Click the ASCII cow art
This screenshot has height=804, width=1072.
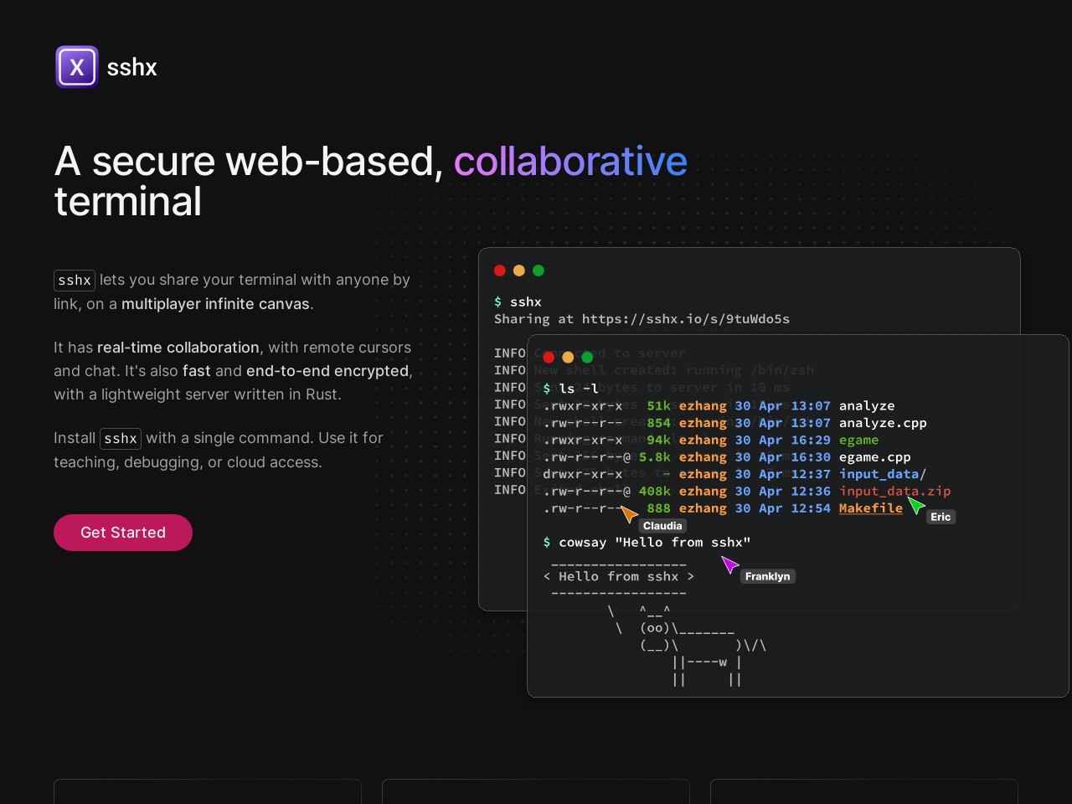tap(687, 645)
